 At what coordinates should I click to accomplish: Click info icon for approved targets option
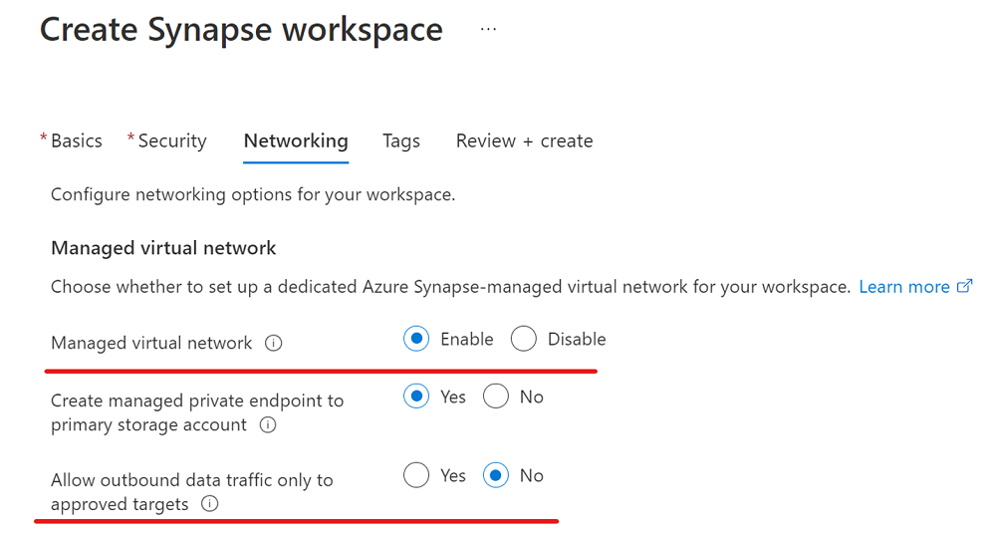pos(209,504)
